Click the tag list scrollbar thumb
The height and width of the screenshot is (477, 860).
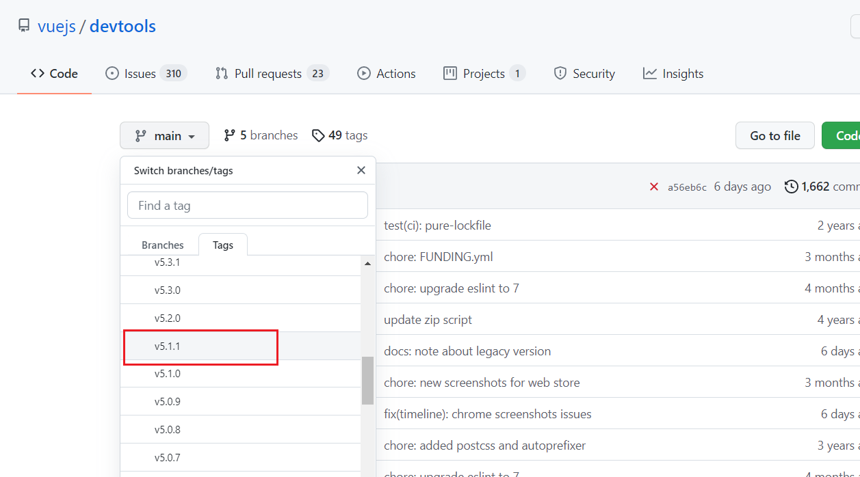368,381
